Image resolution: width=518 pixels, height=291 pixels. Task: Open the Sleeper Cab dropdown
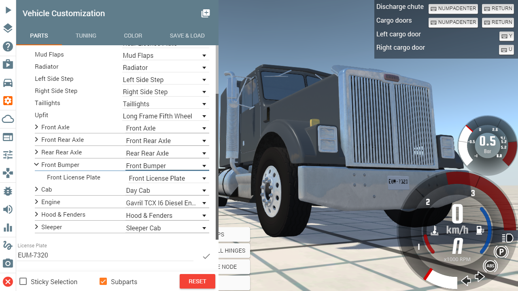(167, 228)
